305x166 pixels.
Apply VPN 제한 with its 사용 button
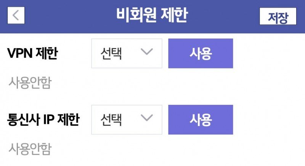(x=201, y=54)
